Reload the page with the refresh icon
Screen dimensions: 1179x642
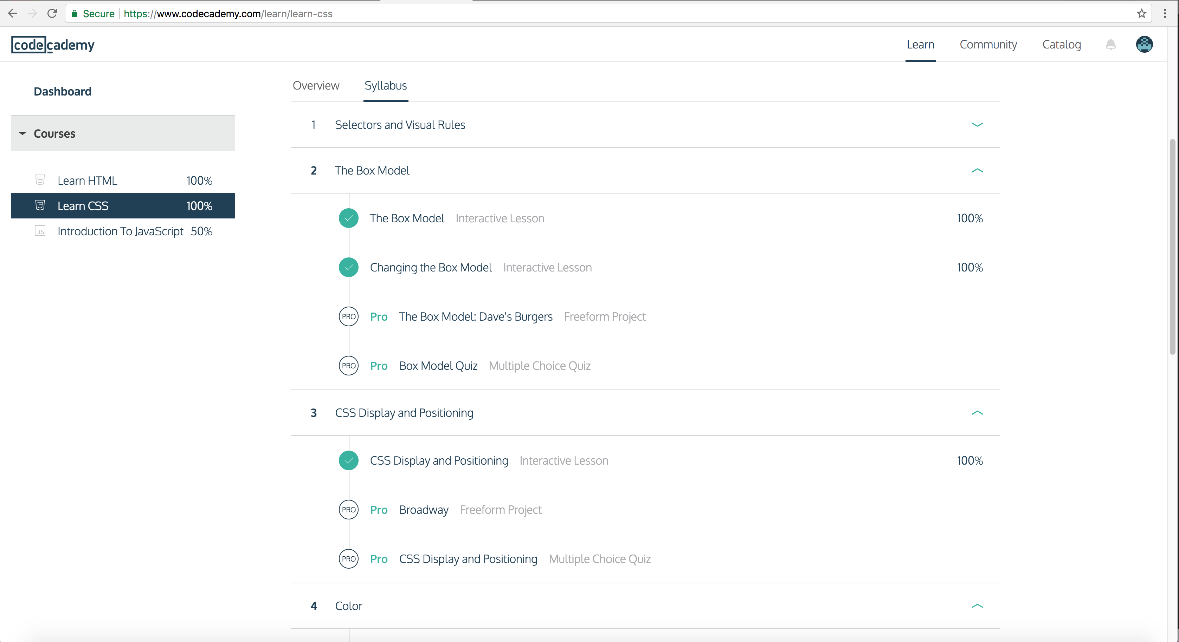[x=52, y=13]
